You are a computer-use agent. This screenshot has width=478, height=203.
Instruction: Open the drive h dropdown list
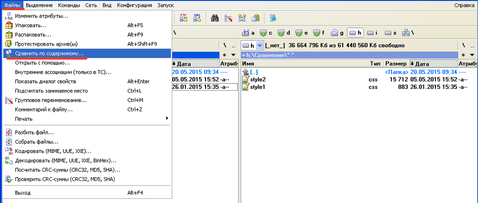tap(260, 45)
